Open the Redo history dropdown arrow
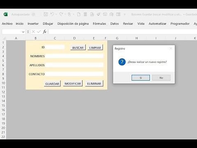This screenshot has height=148, width=197. [x=65, y=14]
